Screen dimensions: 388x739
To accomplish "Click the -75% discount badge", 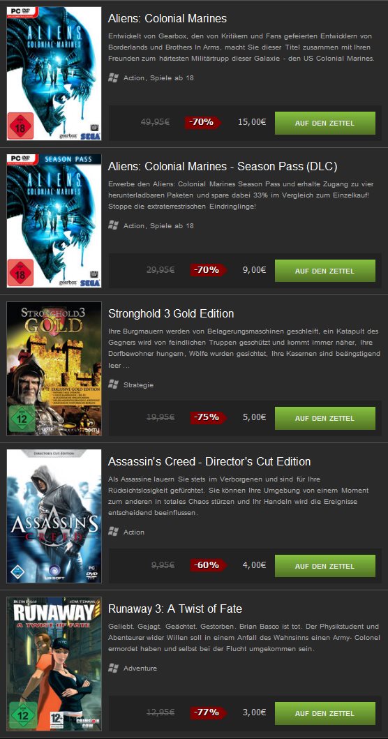I will pos(209,417).
